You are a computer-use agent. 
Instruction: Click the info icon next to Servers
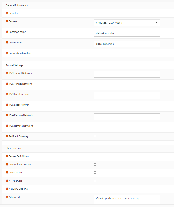click(7, 21)
